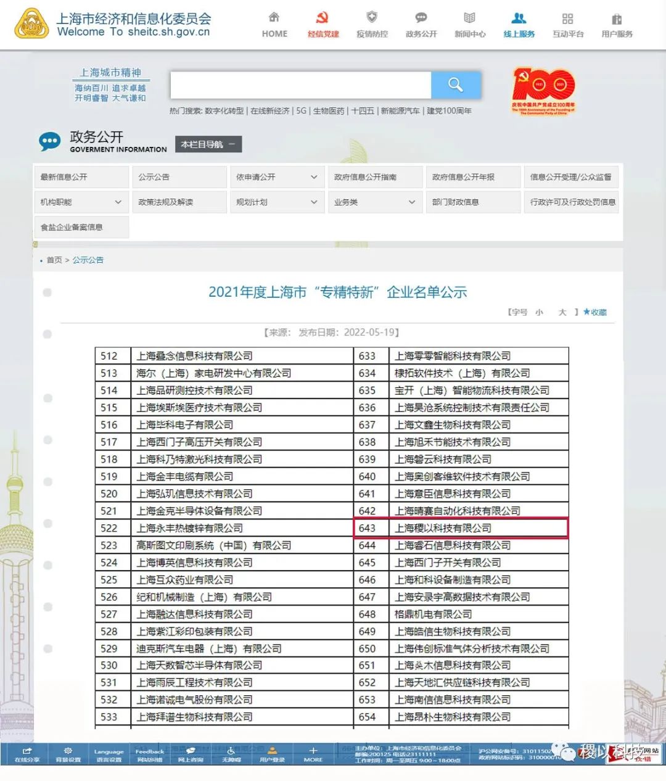Collapse 本栏目导航 section navigation toggle
The image size is (666, 781).
[x=208, y=144]
